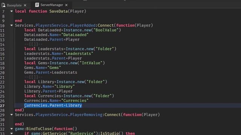
Task: Close the ServerManager script tab
Action: tap(66, 5)
